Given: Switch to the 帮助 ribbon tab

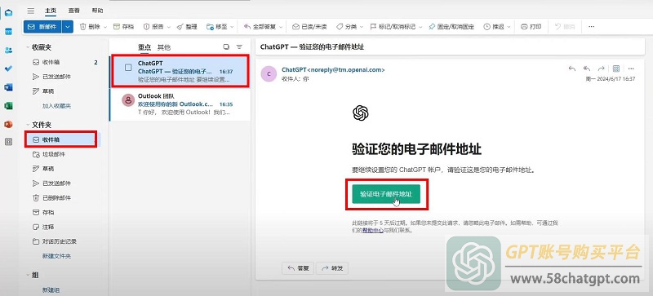Looking at the screenshot, I should (97, 11).
